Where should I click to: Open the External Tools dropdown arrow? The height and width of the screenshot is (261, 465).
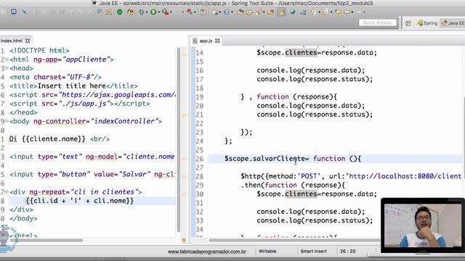point(171,12)
